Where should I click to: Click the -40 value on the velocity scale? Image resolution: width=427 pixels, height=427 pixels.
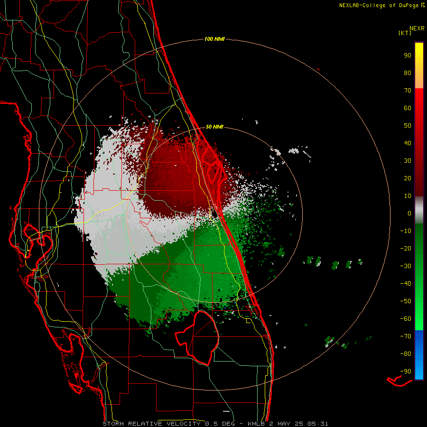coord(406,284)
